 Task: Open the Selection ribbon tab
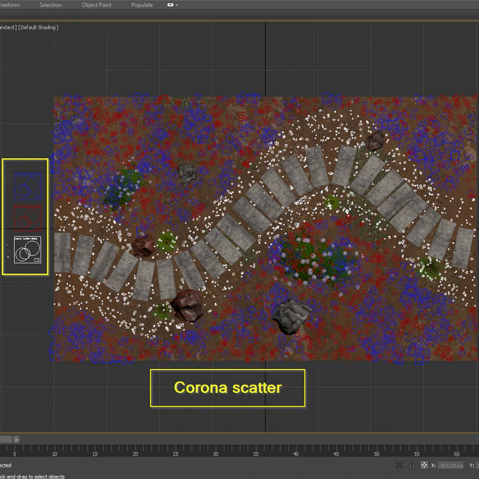(50, 5)
